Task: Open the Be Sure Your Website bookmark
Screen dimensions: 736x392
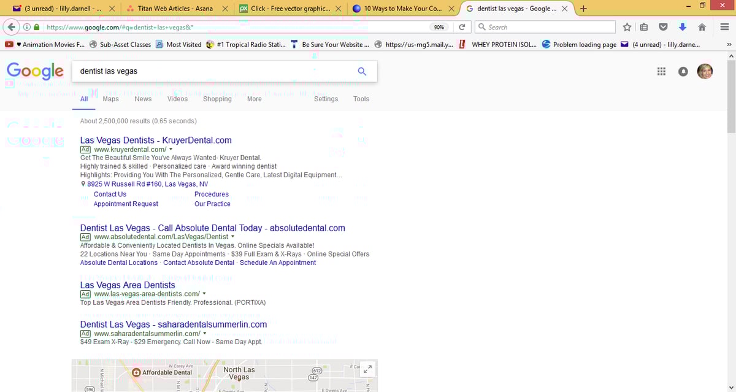Action: click(x=330, y=45)
